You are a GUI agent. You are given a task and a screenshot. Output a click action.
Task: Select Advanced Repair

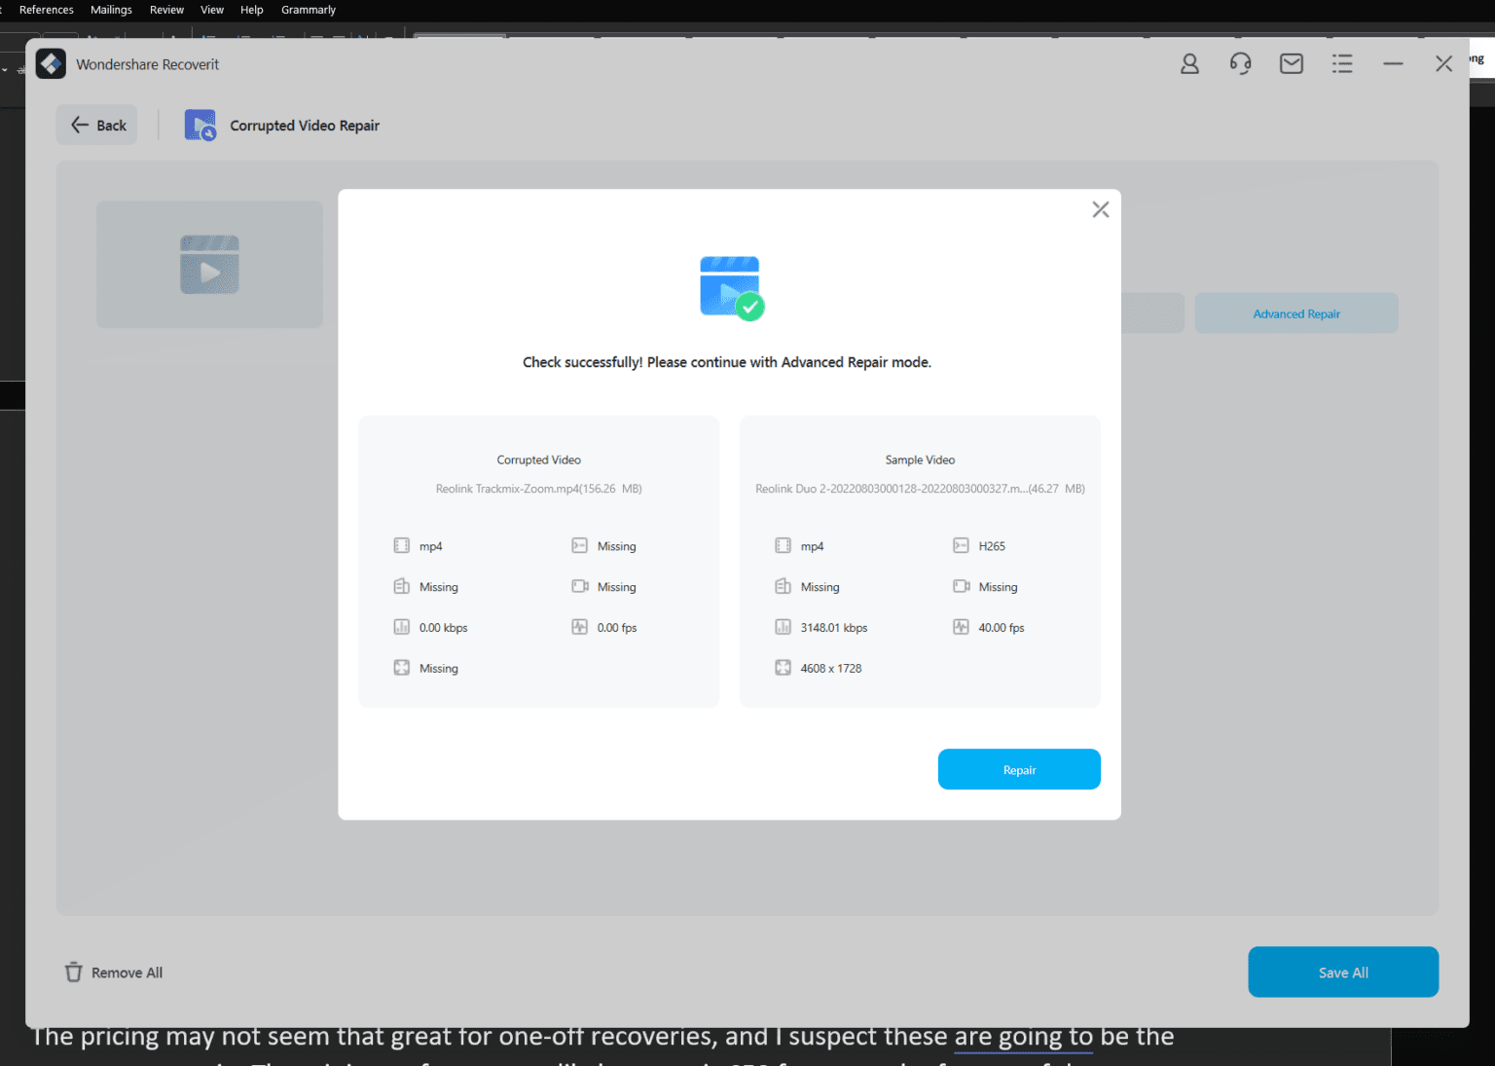point(1296,312)
